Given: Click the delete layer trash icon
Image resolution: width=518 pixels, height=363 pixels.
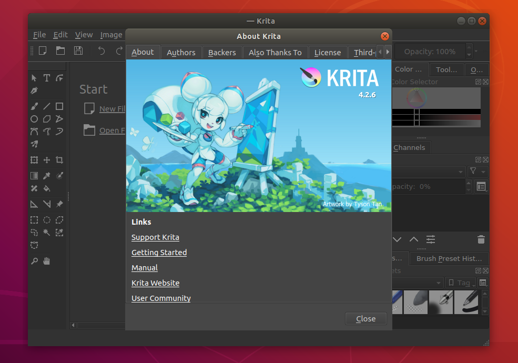Looking at the screenshot, I should [x=481, y=239].
